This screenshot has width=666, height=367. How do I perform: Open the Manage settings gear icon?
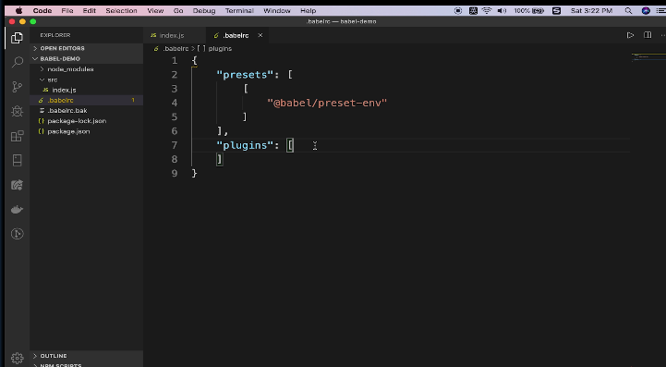tap(17, 358)
